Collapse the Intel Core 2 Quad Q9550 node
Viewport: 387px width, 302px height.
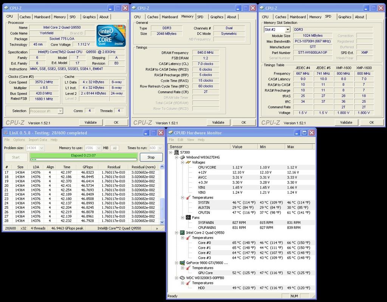(x=176, y=233)
